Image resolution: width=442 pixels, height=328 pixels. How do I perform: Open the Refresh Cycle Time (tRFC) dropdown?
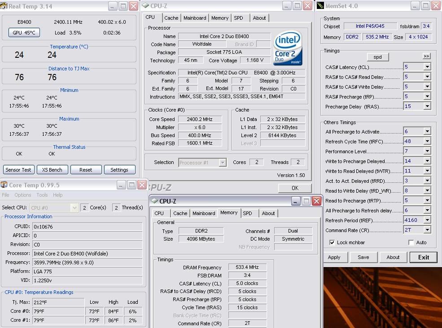[427, 141]
